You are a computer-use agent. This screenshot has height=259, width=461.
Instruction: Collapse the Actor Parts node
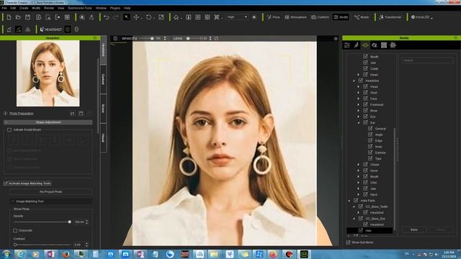click(349, 201)
